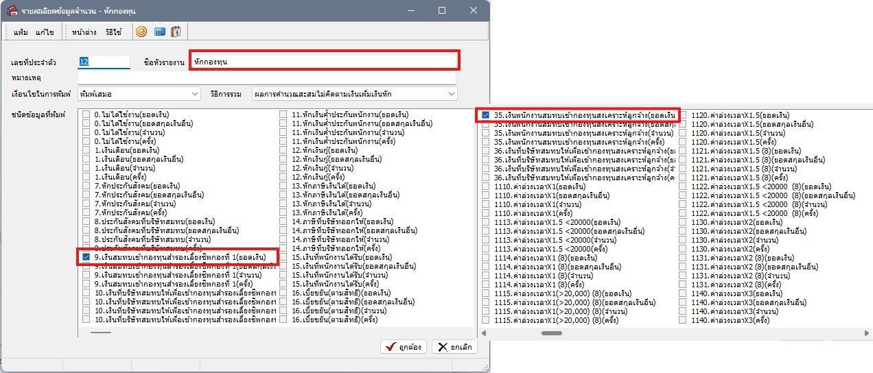Click the green checkmark ถูกต้อง icon

(391, 347)
